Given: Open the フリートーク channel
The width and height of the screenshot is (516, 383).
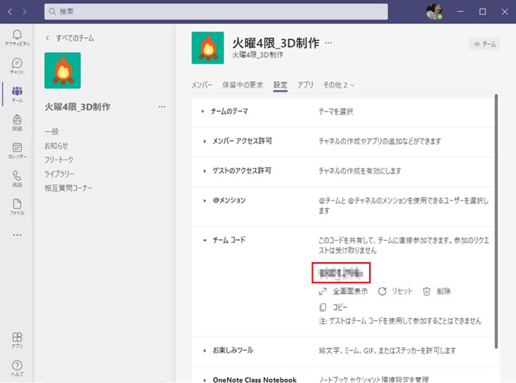Looking at the screenshot, I should click(59, 160).
